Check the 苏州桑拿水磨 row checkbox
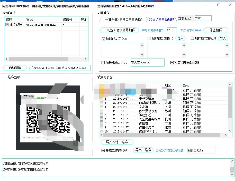The height and width of the screenshot is (181, 235). [102, 111]
